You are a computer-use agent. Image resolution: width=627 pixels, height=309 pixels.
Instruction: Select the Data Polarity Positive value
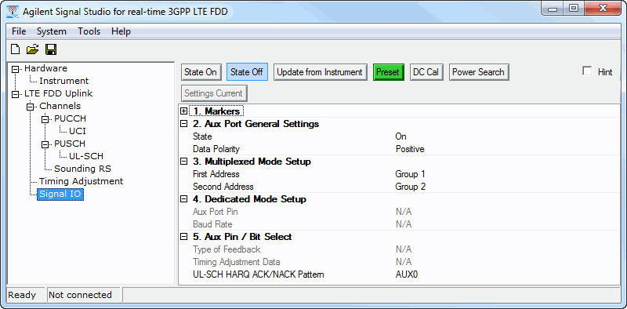click(x=410, y=149)
